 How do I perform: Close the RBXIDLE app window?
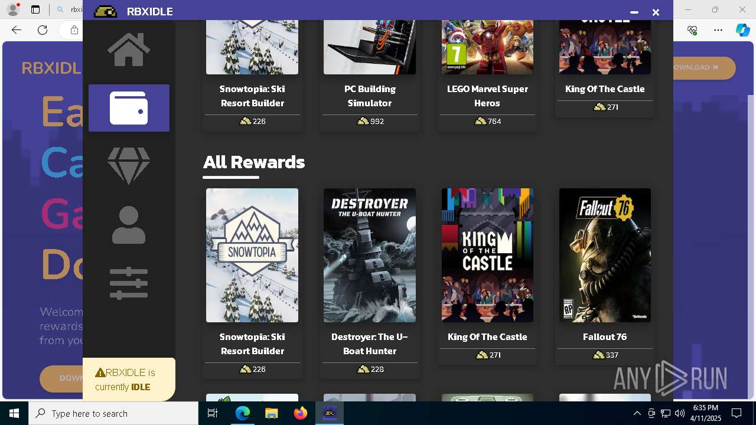click(x=656, y=12)
